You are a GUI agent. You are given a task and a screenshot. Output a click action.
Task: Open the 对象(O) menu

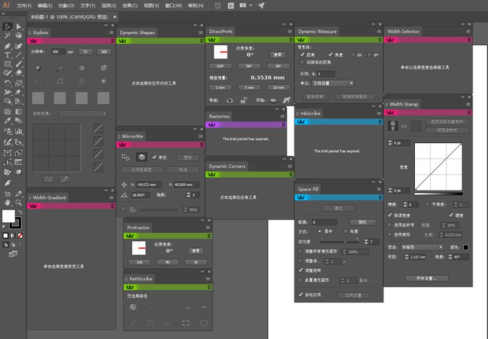click(x=66, y=5)
